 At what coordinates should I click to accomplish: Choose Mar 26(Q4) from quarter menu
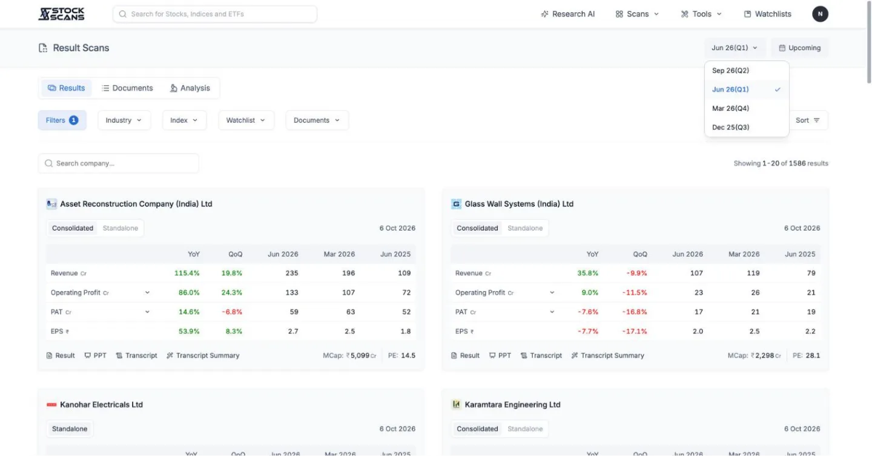[747, 108]
